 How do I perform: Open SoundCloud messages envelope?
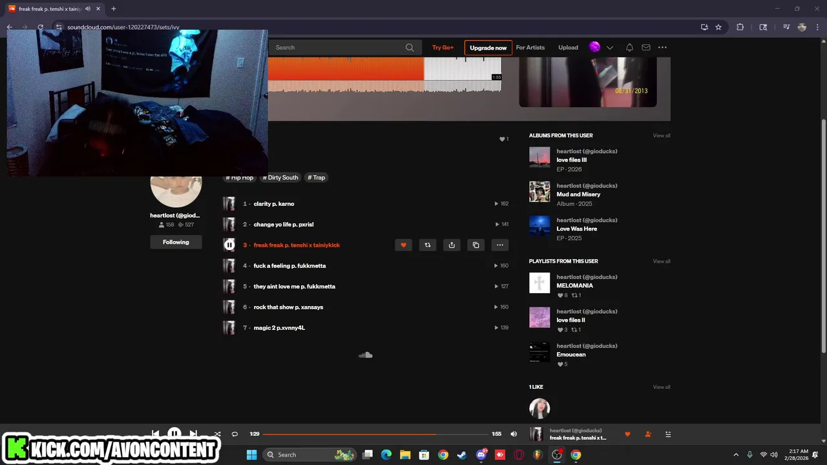(x=646, y=47)
